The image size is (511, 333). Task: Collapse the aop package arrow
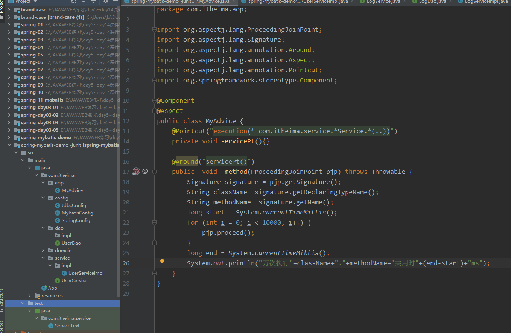coord(43,183)
